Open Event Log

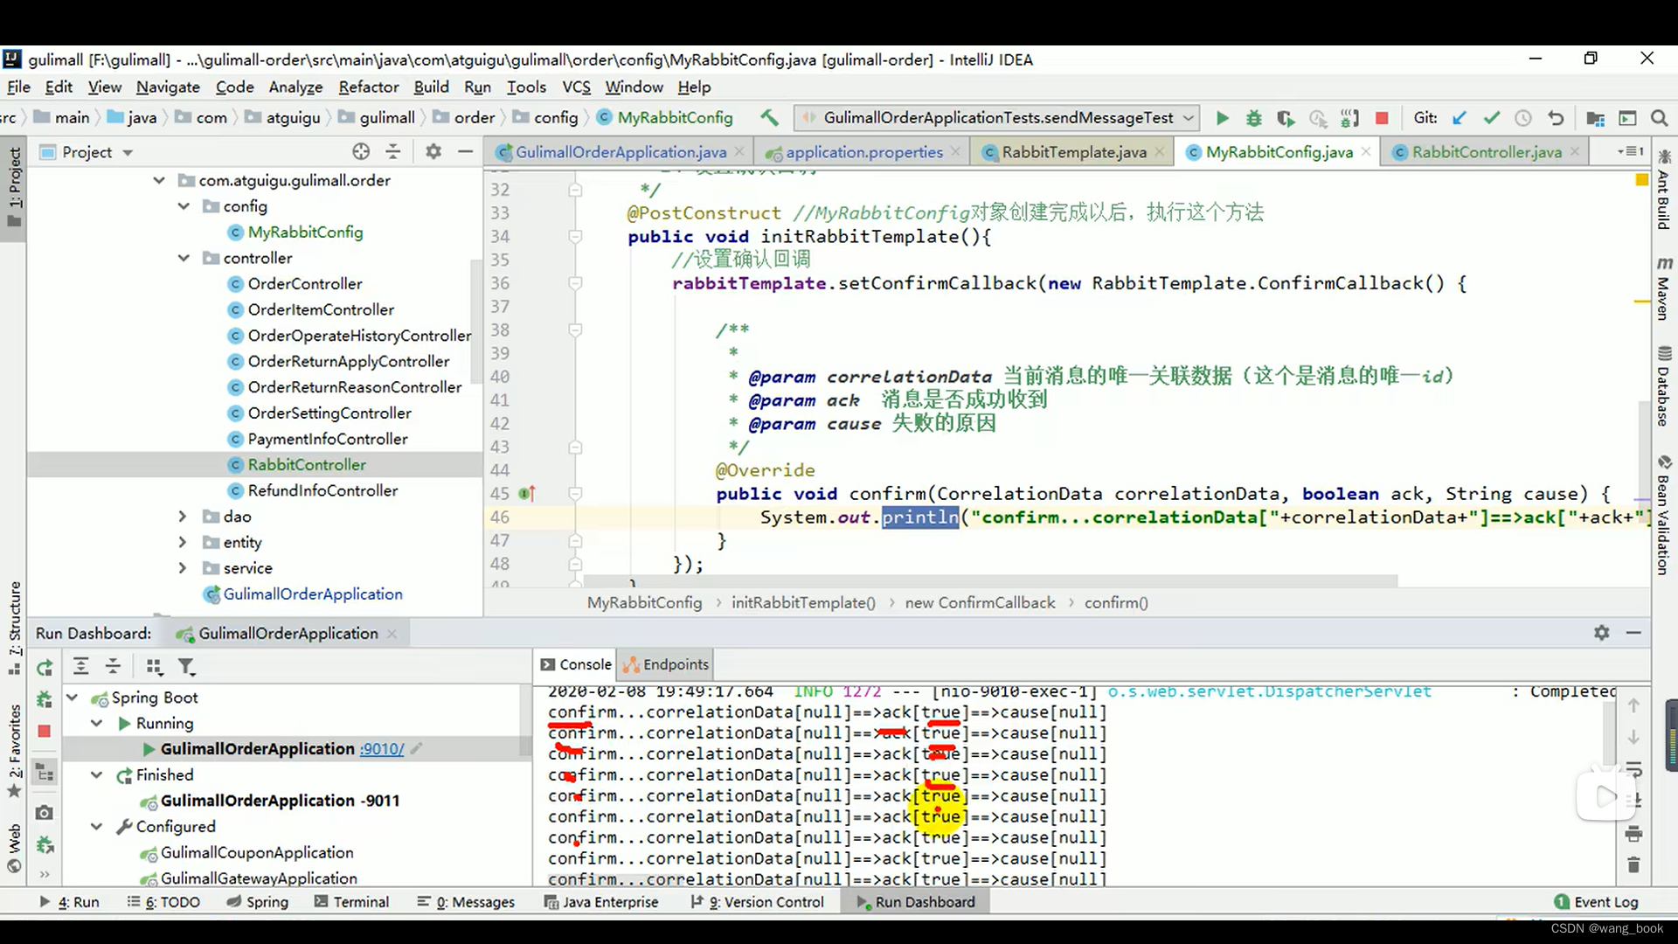1596,902
